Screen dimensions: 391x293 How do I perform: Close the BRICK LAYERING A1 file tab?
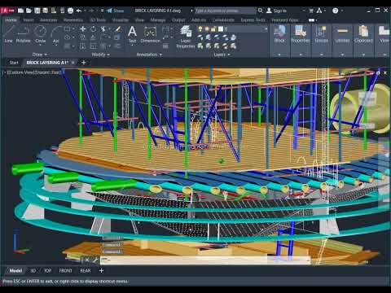click(73, 63)
